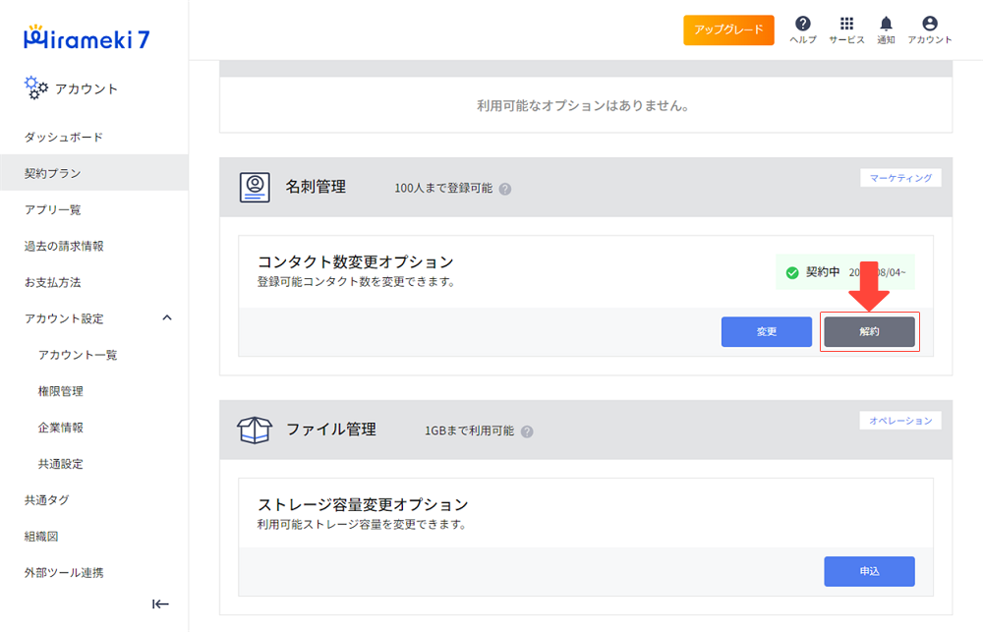983x632 pixels.
Task: Click 利用可能ストレージ容量を変更できます。 description
Action: point(362,524)
